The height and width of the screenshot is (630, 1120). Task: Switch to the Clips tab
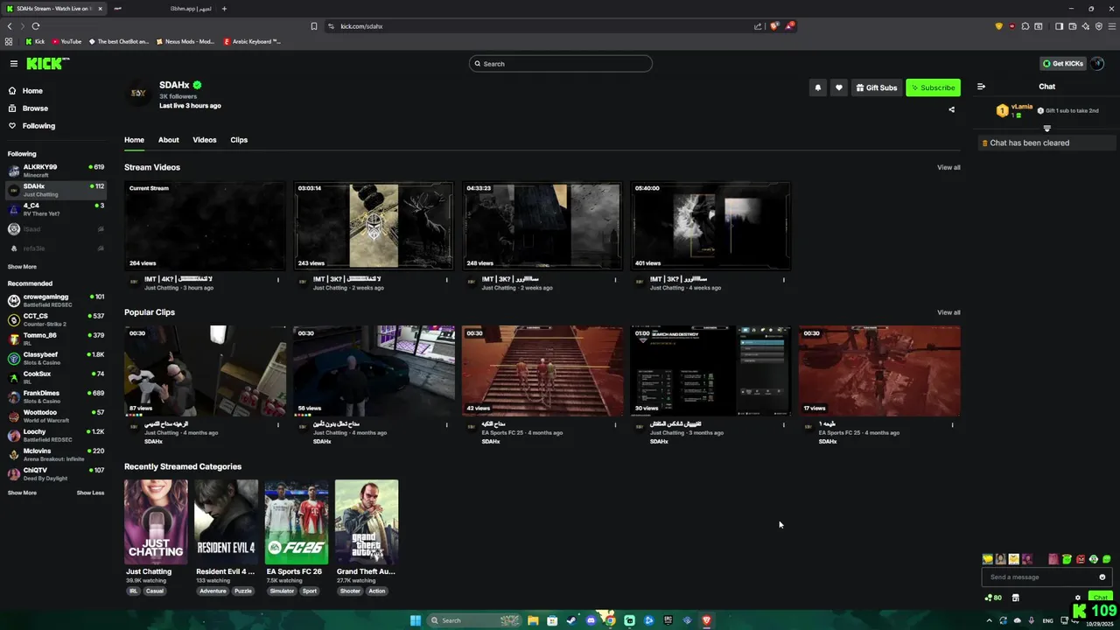point(239,140)
